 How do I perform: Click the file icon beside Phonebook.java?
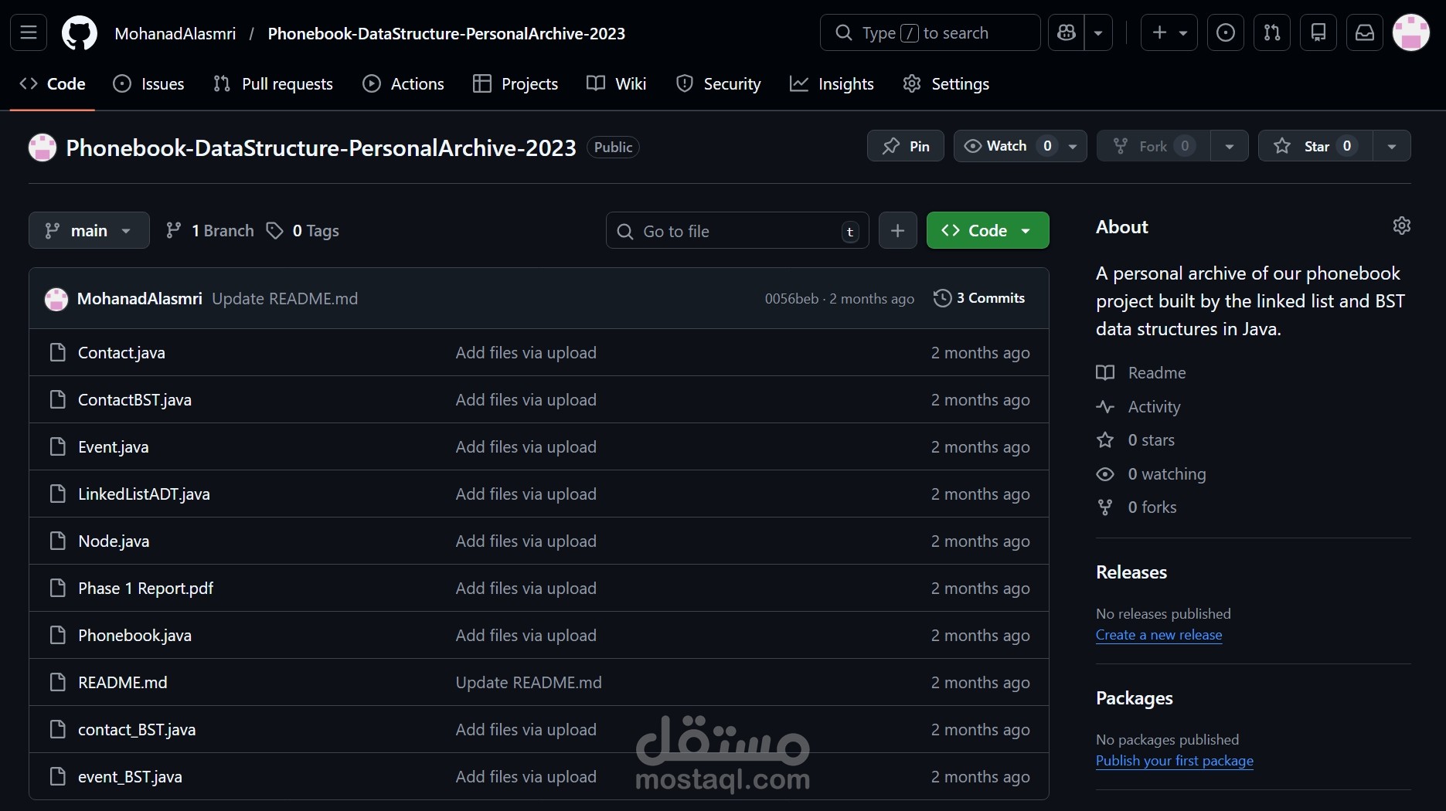[57, 635]
